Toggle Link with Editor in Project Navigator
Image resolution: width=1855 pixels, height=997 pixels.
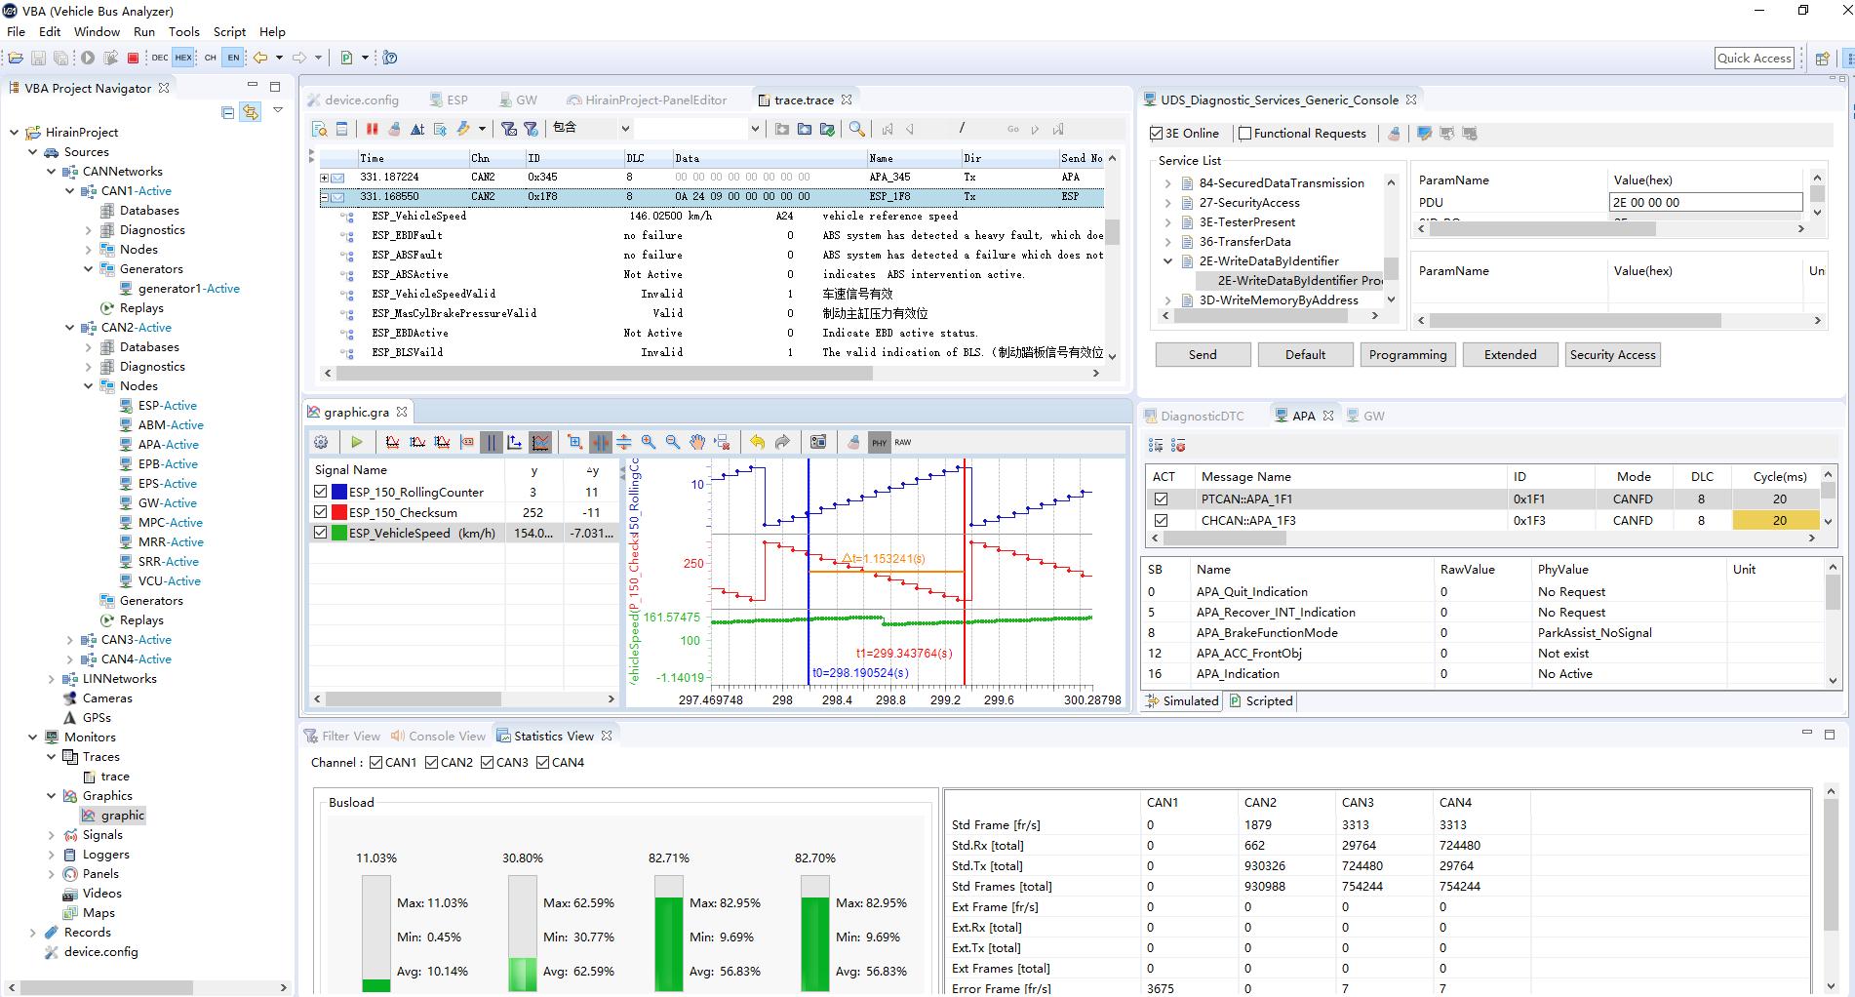pyautogui.click(x=251, y=112)
